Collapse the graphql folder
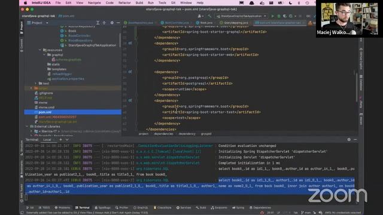This screenshot has width=383, height=215. [x=44, y=55]
